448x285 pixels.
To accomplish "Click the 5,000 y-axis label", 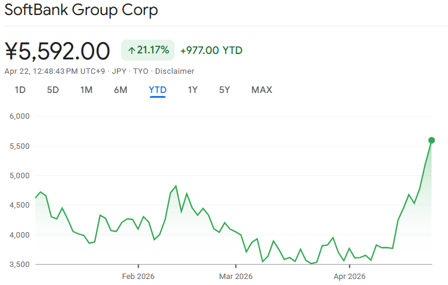I will (x=19, y=176).
